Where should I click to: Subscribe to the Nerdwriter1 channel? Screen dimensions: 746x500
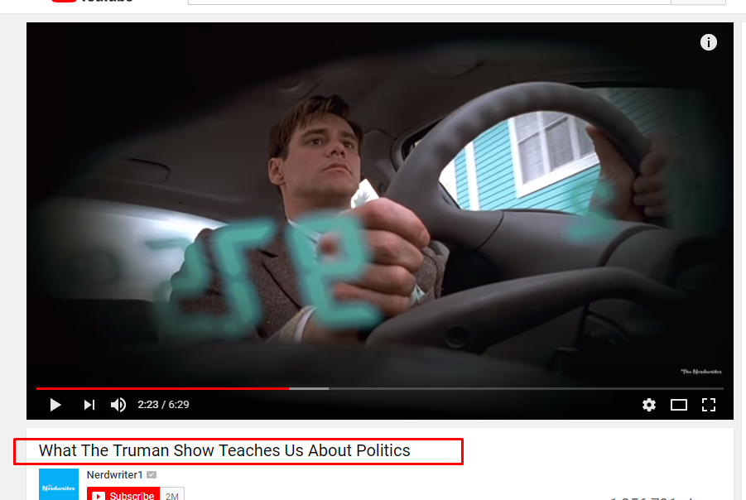pyautogui.click(x=123, y=495)
